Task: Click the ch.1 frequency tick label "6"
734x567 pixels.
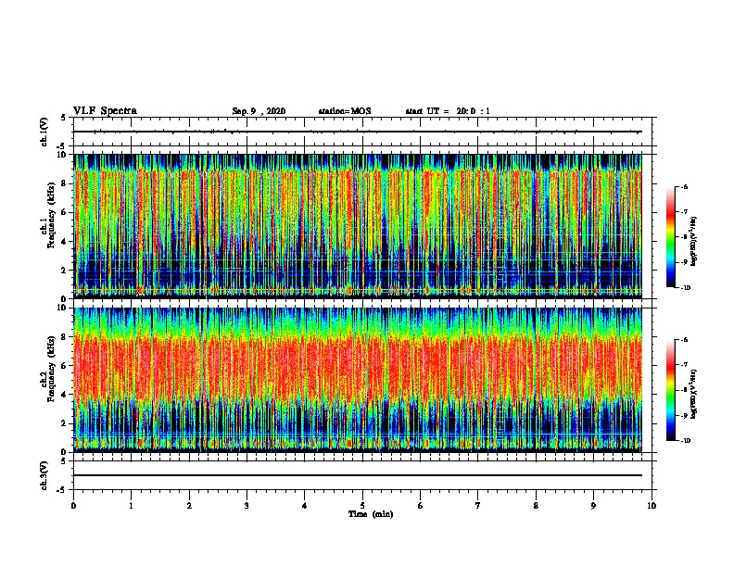Action: click(x=64, y=212)
